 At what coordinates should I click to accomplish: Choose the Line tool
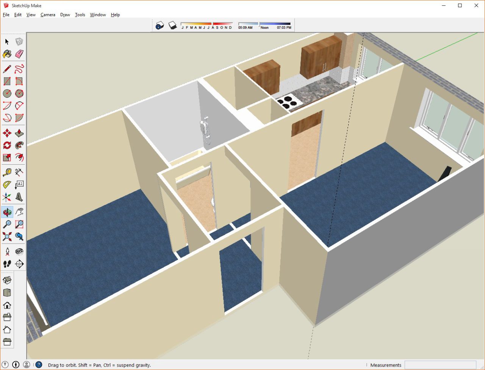[x=6, y=69]
